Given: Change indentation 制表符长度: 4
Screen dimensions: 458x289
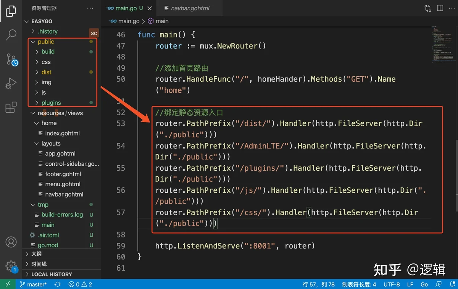Looking at the screenshot, I should (x=359, y=284).
